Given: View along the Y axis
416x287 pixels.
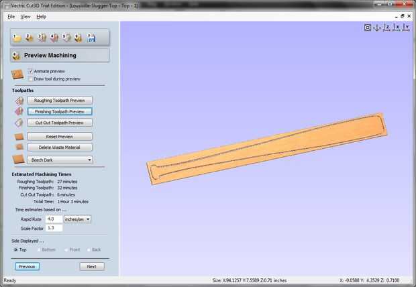Looking at the screenshot, I should pyautogui.click(x=406, y=27).
